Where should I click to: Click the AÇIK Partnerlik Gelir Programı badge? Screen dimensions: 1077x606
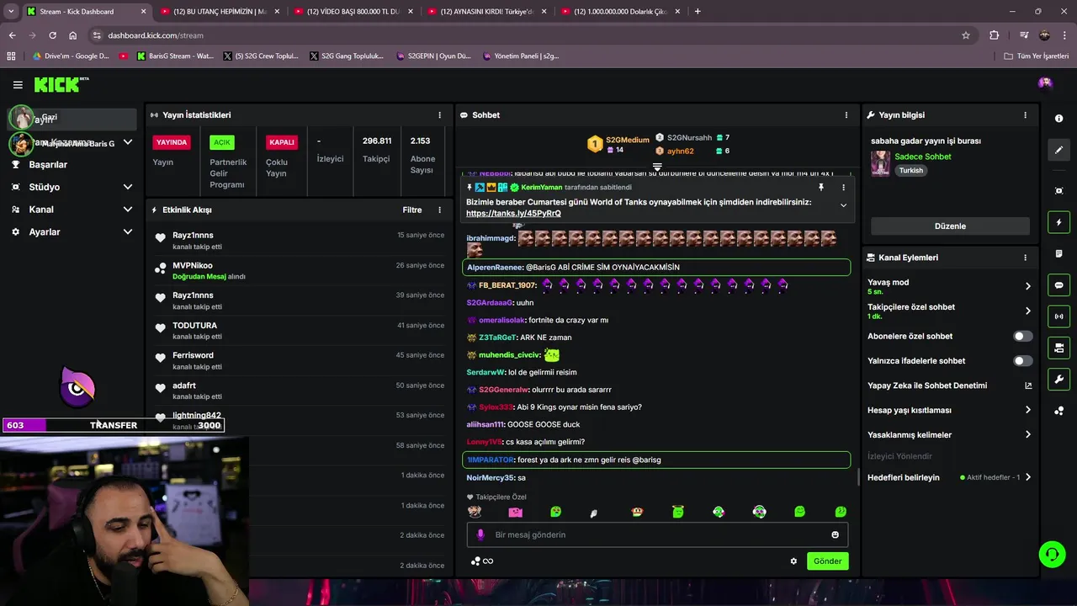(x=221, y=142)
